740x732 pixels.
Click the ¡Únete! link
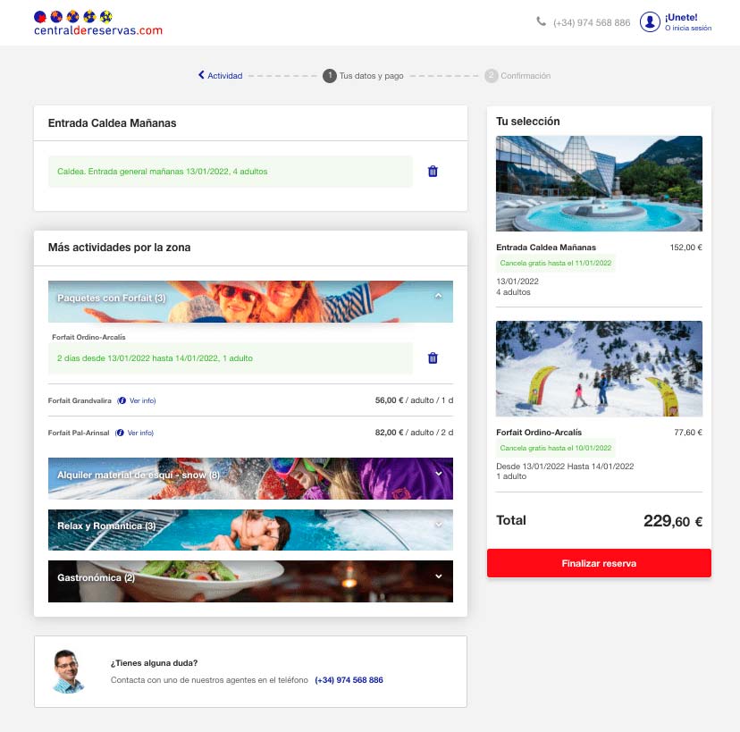coord(681,18)
